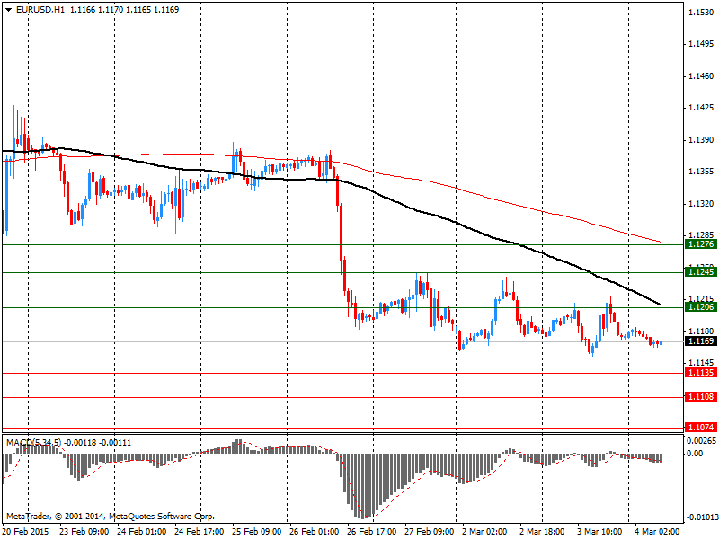Click the 2 Mar 18:00 time label

pyautogui.click(x=542, y=532)
